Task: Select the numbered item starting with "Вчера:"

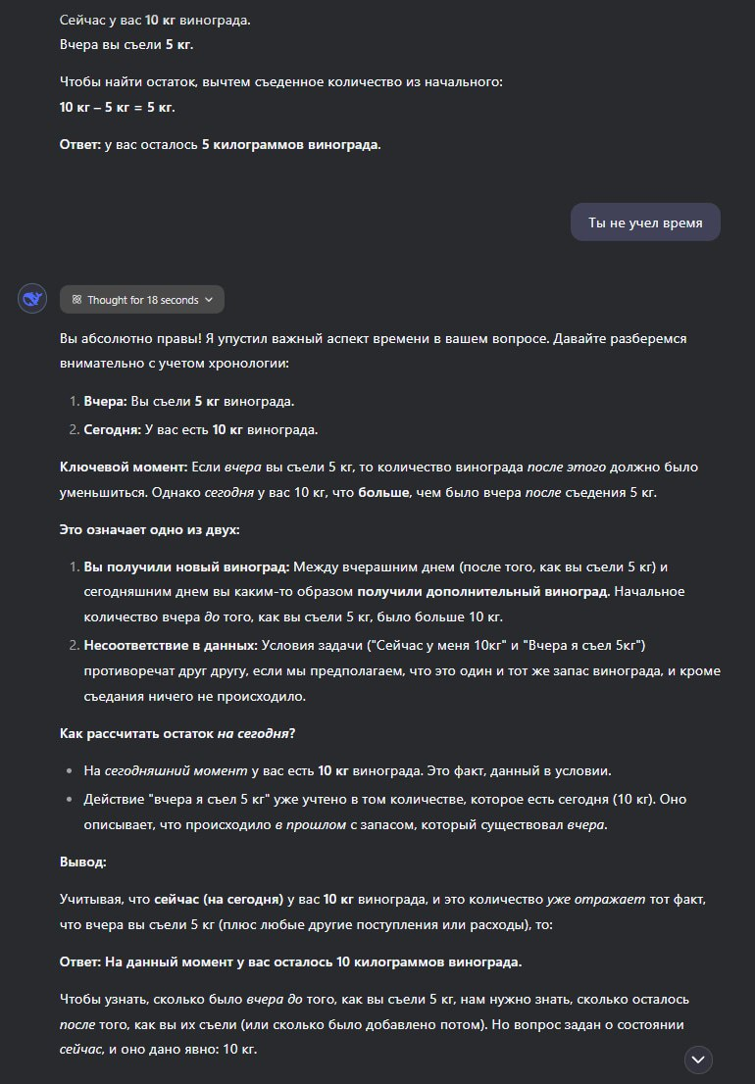Action: click(188, 401)
